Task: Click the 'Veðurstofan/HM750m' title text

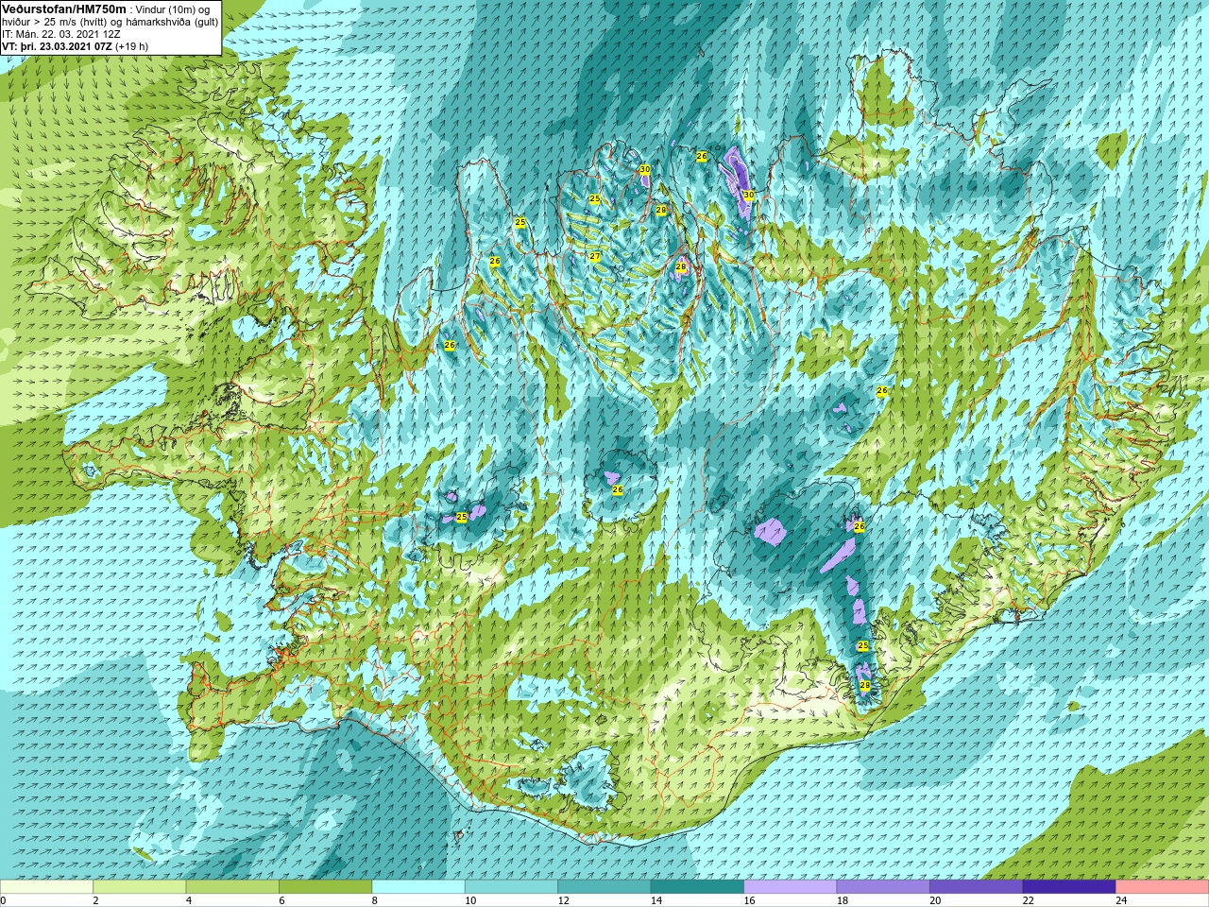Action: [x=64, y=9]
